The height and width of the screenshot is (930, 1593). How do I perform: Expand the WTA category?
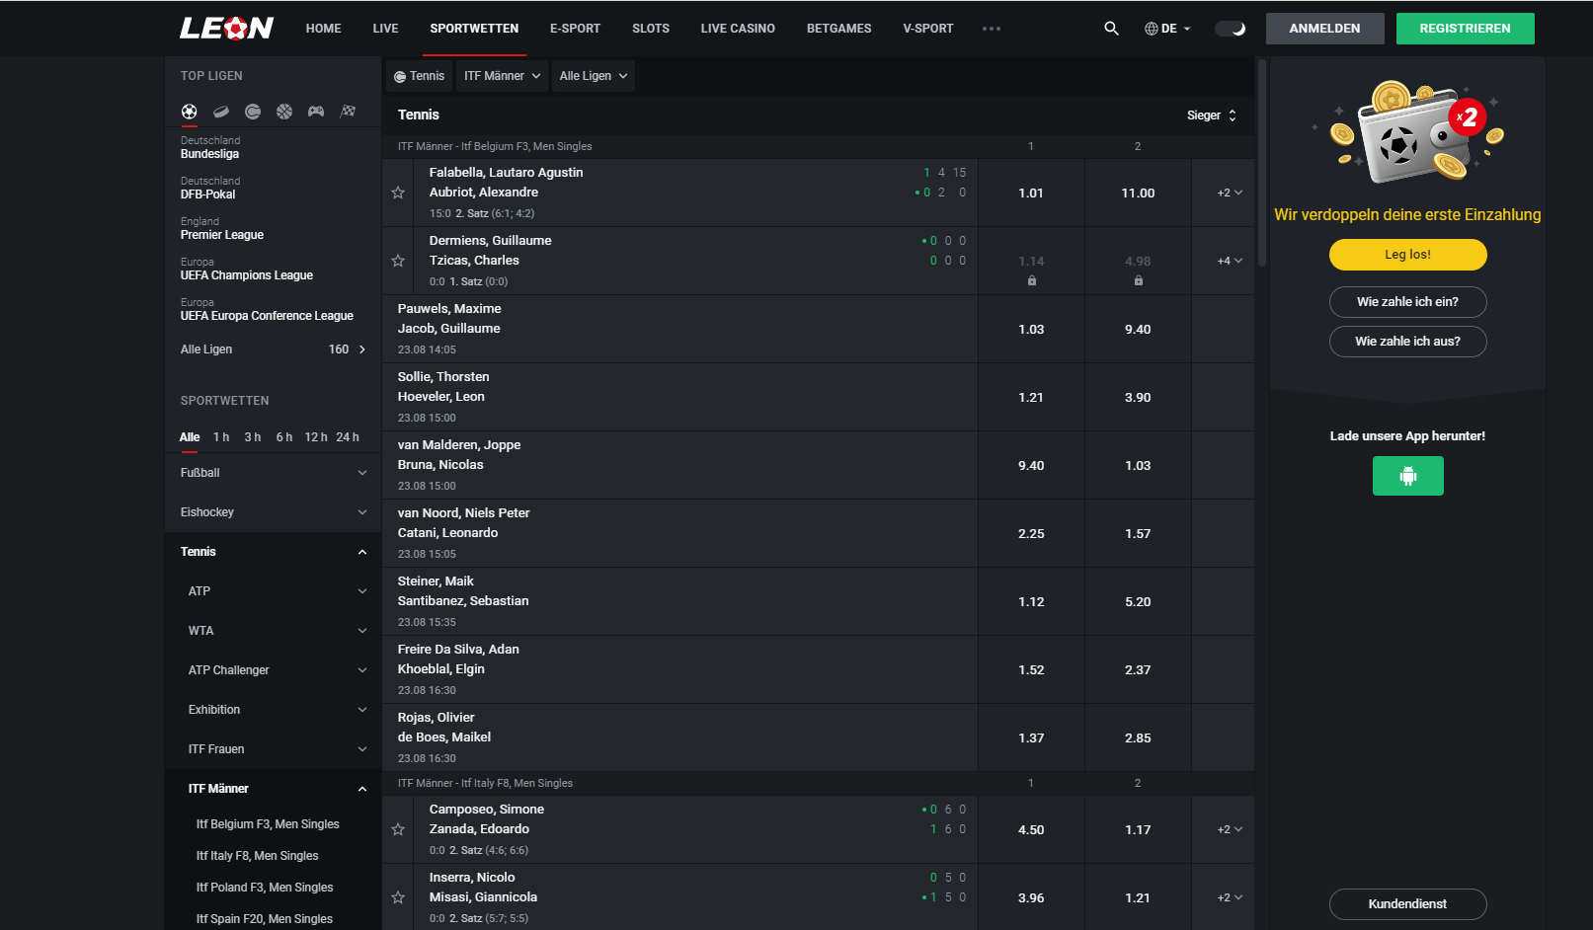click(274, 631)
